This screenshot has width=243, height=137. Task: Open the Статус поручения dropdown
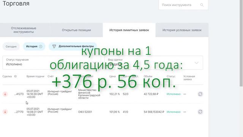click(x=52, y=62)
